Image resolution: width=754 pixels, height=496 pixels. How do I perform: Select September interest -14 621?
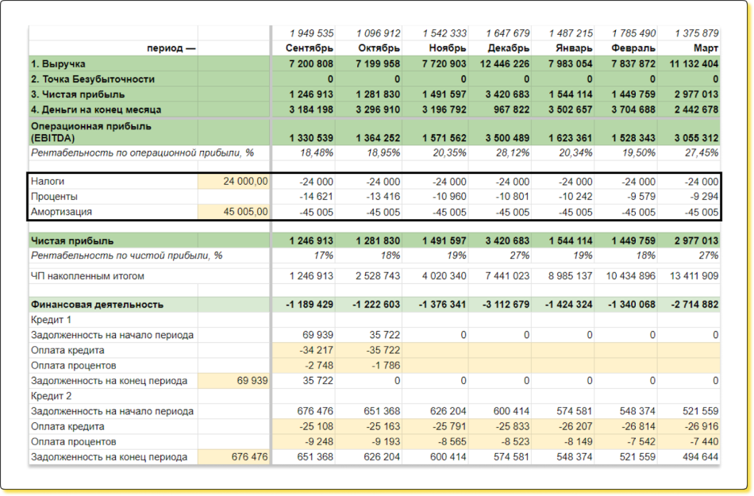click(x=316, y=197)
